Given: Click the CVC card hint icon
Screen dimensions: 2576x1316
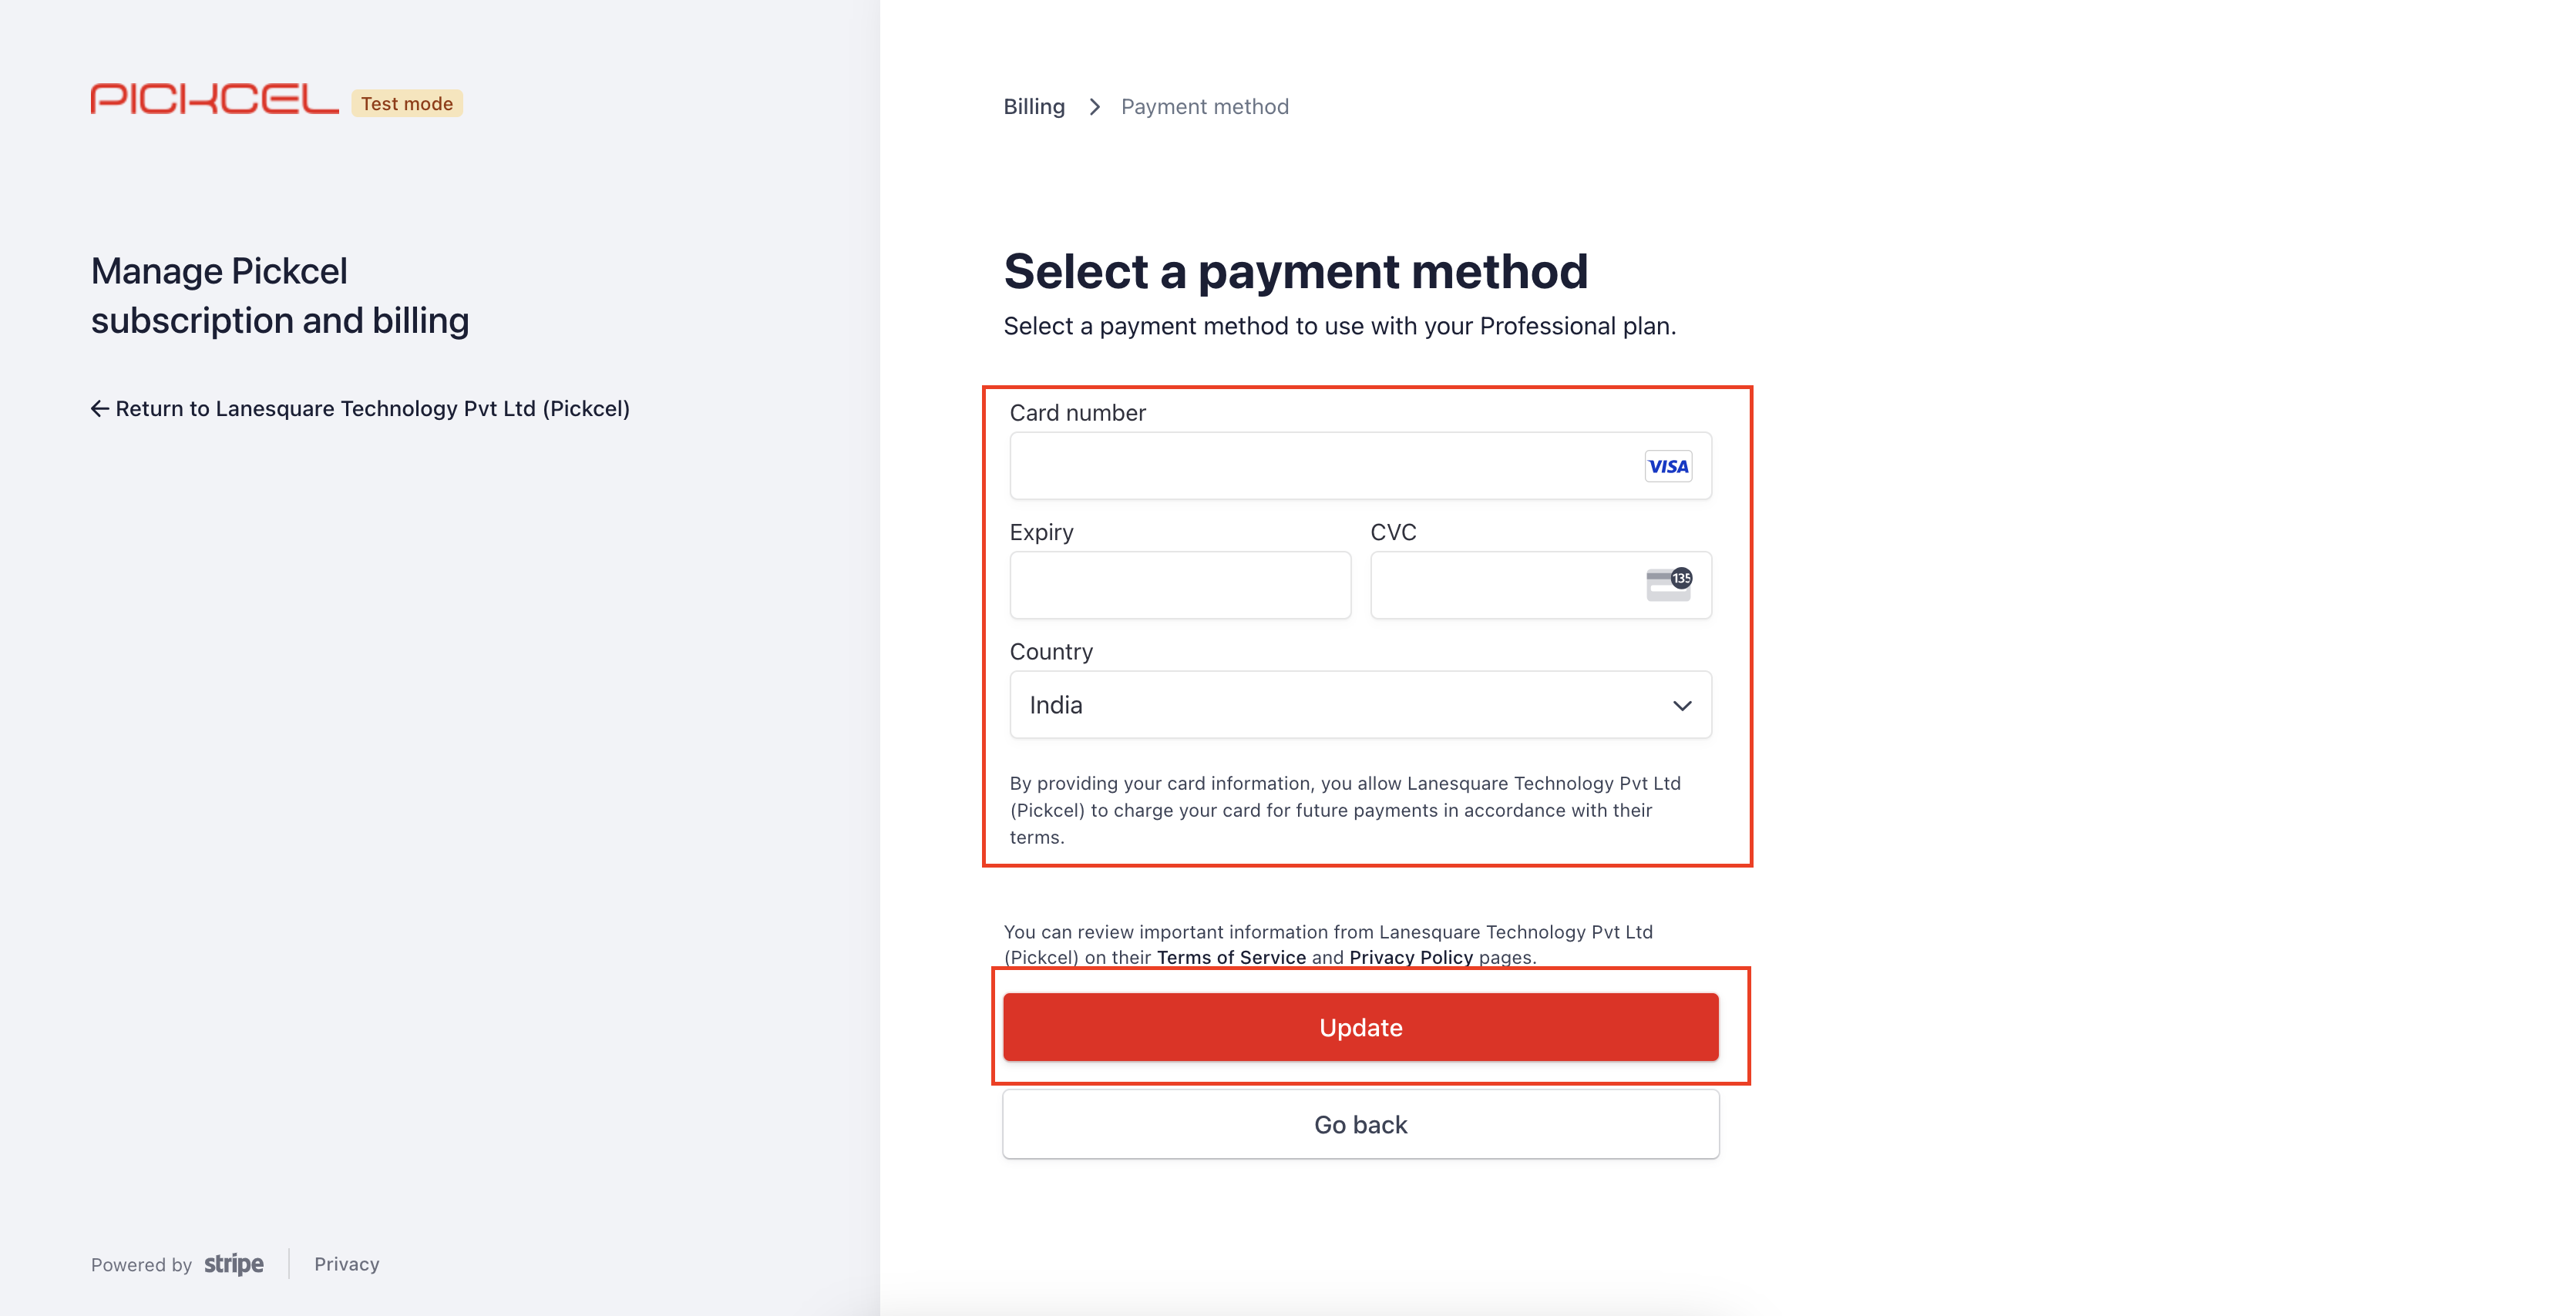Looking at the screenshot, I should coord(1669,585).
